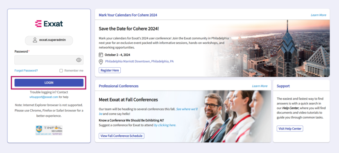Screen dimensions: 339x153
Task: Open Philadelphia Marriott Downtown location link
Action: (140, 62)
